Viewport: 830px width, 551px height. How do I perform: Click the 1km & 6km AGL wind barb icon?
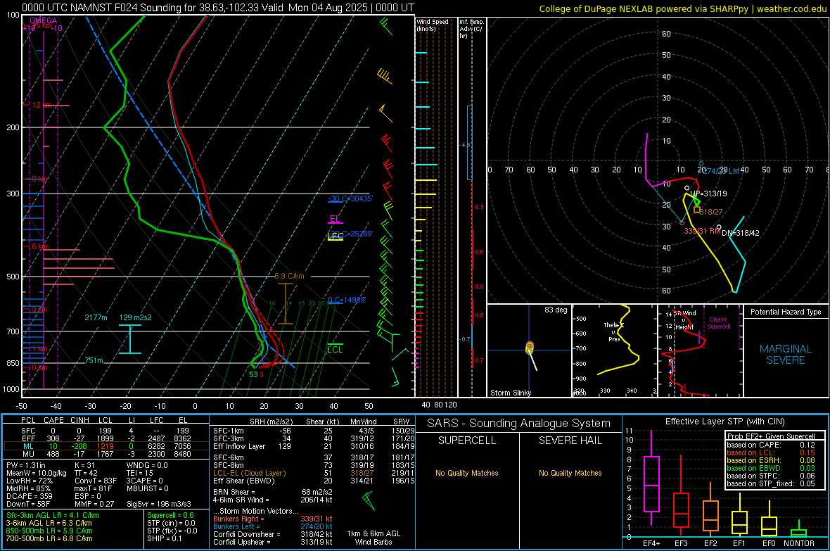click(369, 500)
